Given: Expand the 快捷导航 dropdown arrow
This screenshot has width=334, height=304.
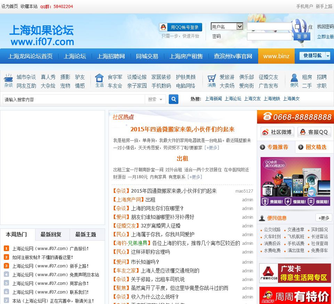Looking at the screenshot, I should coord(328,56).
